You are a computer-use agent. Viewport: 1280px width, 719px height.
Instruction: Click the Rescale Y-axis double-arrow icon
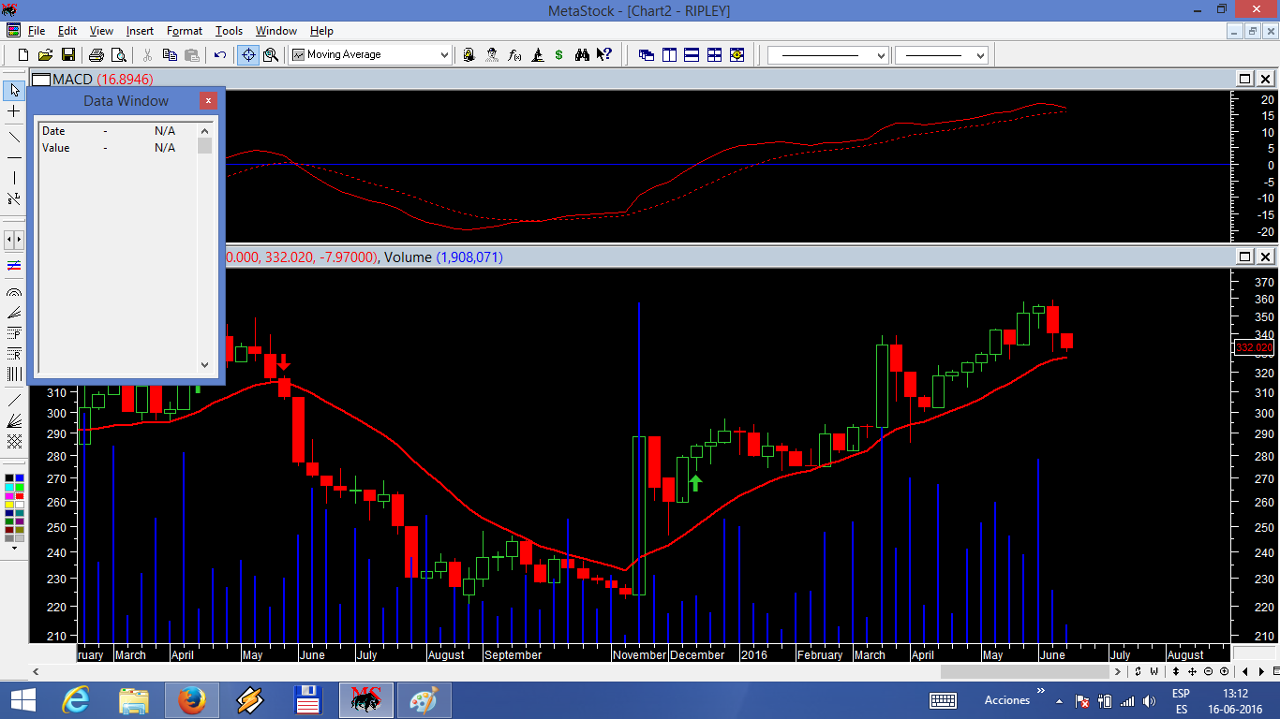point(1176,671)
